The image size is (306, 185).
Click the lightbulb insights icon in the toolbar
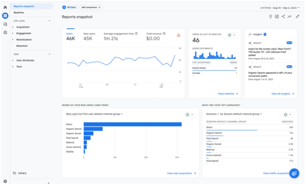tap(270, 16)
